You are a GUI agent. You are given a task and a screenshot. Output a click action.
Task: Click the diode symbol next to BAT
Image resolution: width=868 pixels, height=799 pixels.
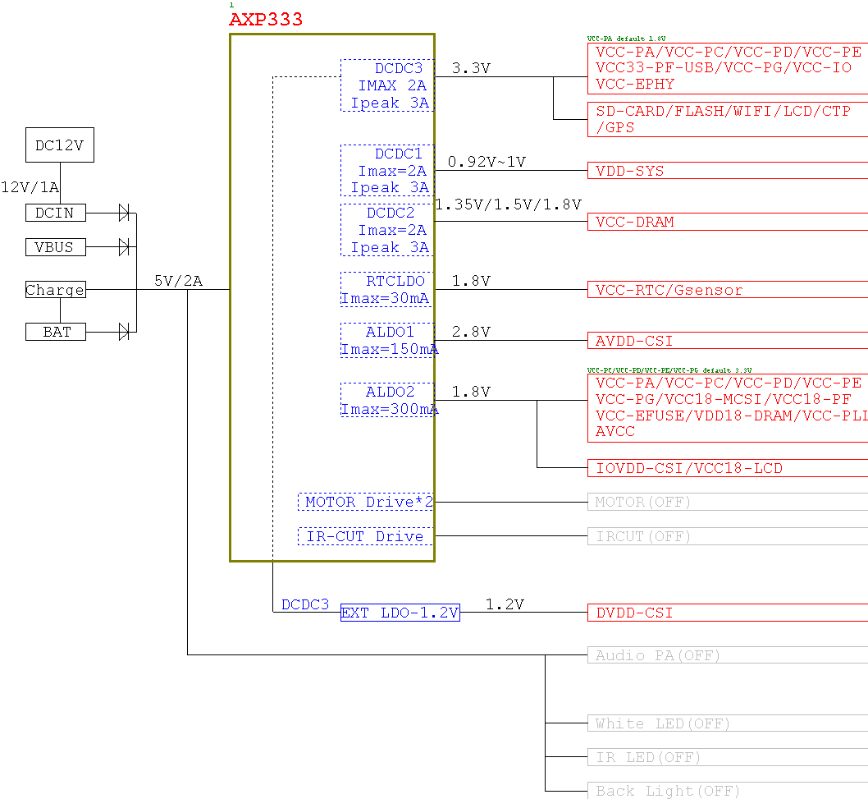pyautogui.click(x=124, y=332)
